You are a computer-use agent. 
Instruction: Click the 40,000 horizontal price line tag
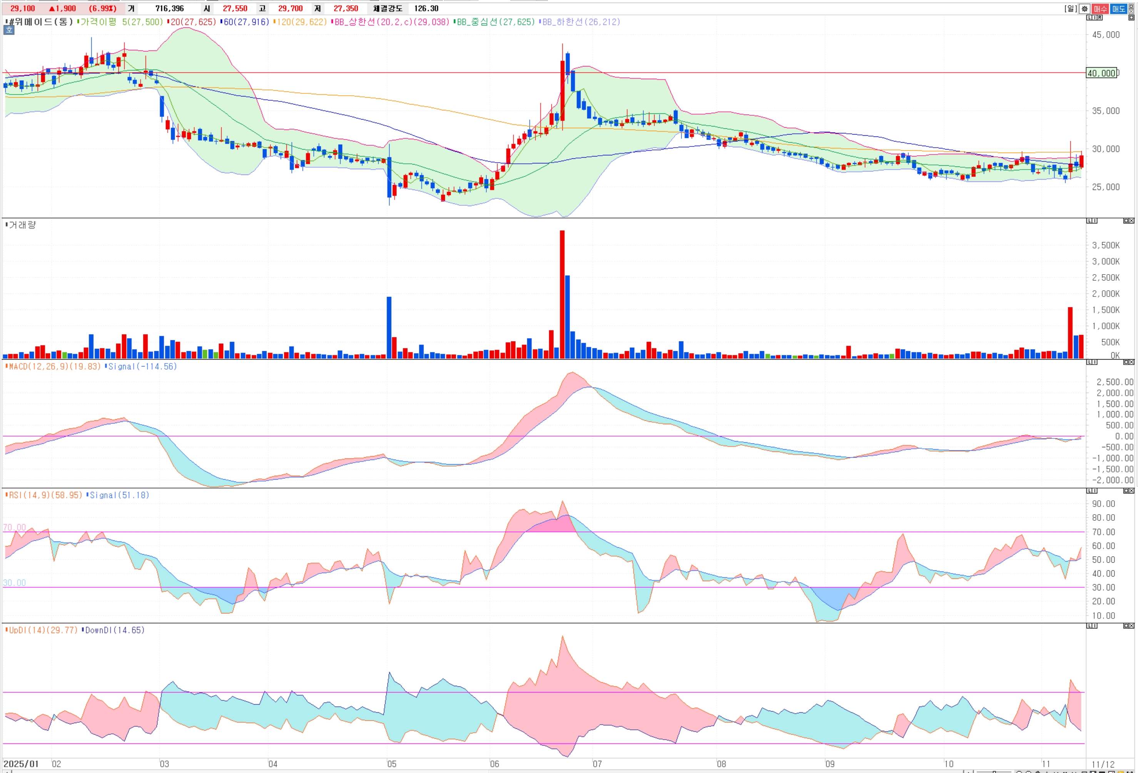coord(1101,73)
